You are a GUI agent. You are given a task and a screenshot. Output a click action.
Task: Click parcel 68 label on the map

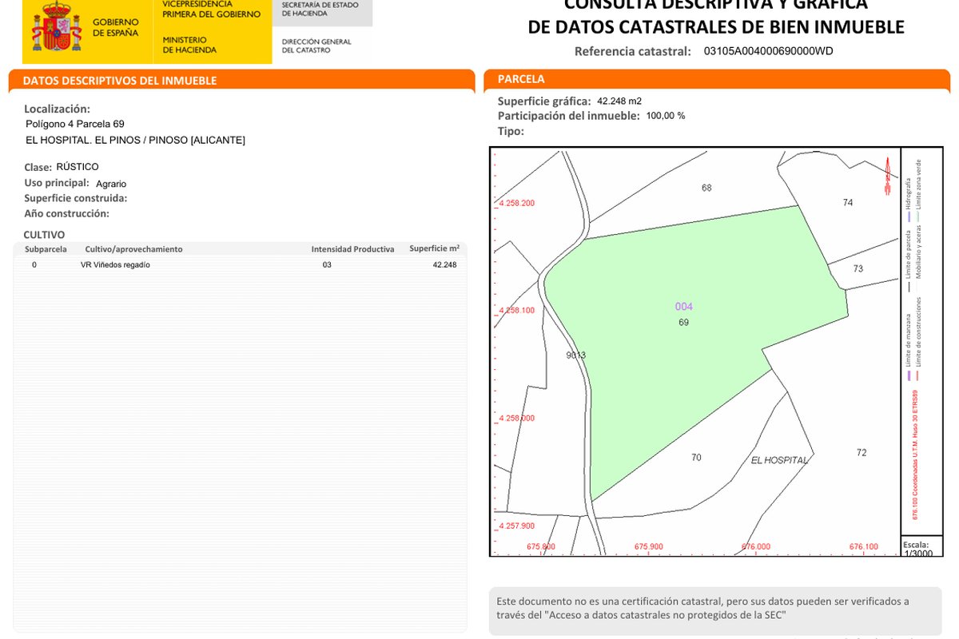(x=706, y=189)
